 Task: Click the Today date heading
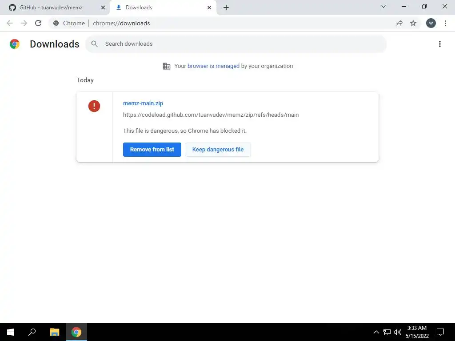(85, 80)
